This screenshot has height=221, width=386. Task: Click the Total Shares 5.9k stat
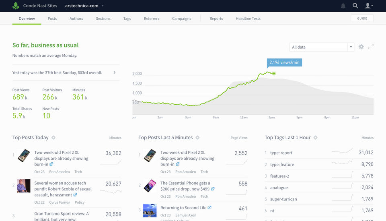[22, 113]
